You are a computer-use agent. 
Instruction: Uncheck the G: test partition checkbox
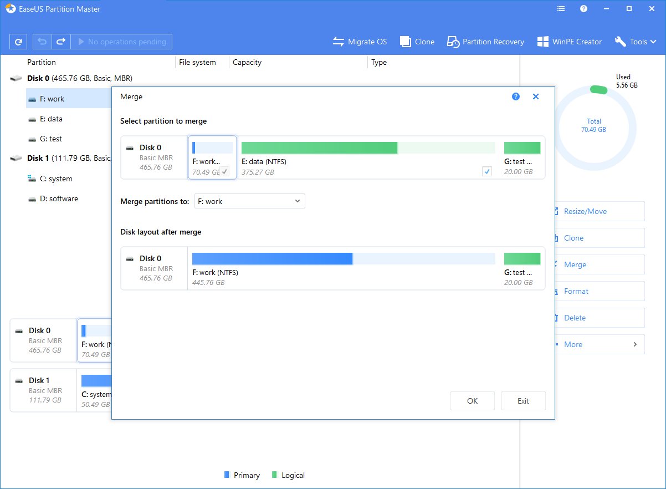pyautogui.click(x=487, y=172)
